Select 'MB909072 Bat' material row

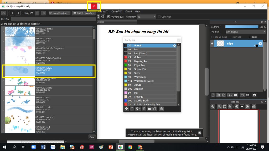(x=49, y=100)
